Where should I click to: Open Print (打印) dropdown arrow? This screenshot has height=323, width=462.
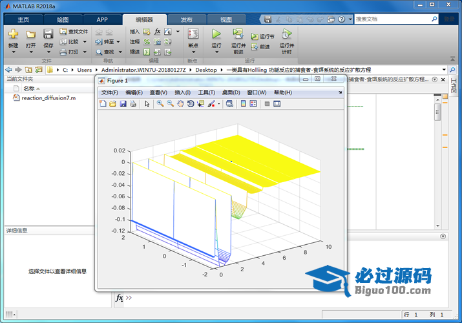(x=85, y=52)
